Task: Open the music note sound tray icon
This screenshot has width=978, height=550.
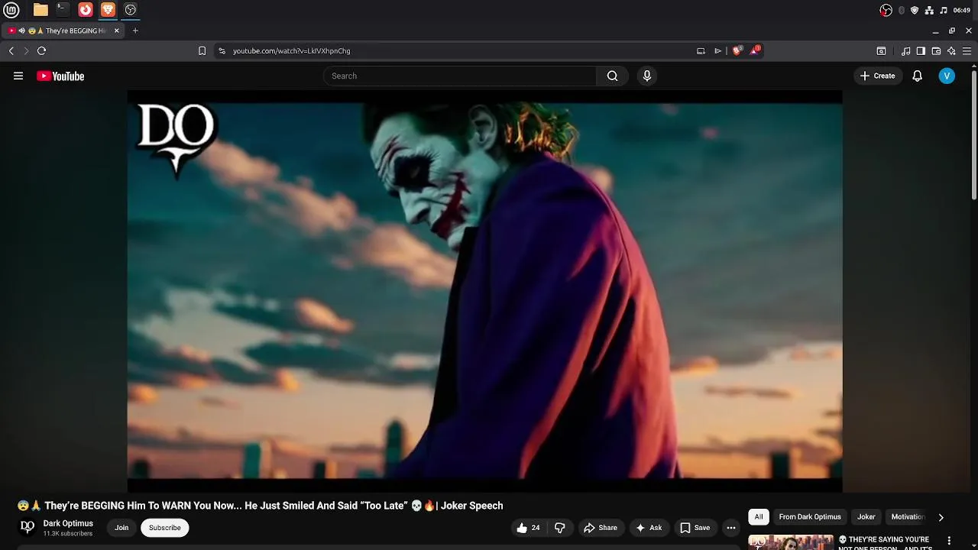Action: pyautogui.click(x=944, y=10)
